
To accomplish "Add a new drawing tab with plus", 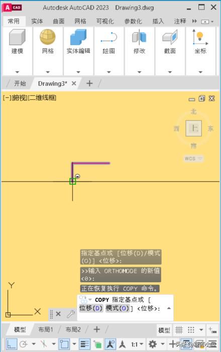I will tap(89, 83).
